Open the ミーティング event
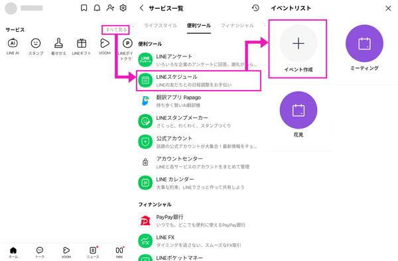 tap(364, 43)
